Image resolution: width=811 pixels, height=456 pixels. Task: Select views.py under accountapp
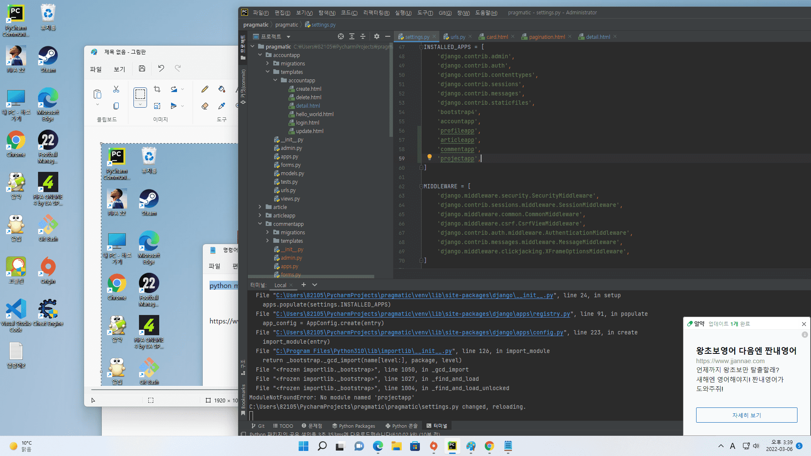pyautogui.click(x=290, y=198)
